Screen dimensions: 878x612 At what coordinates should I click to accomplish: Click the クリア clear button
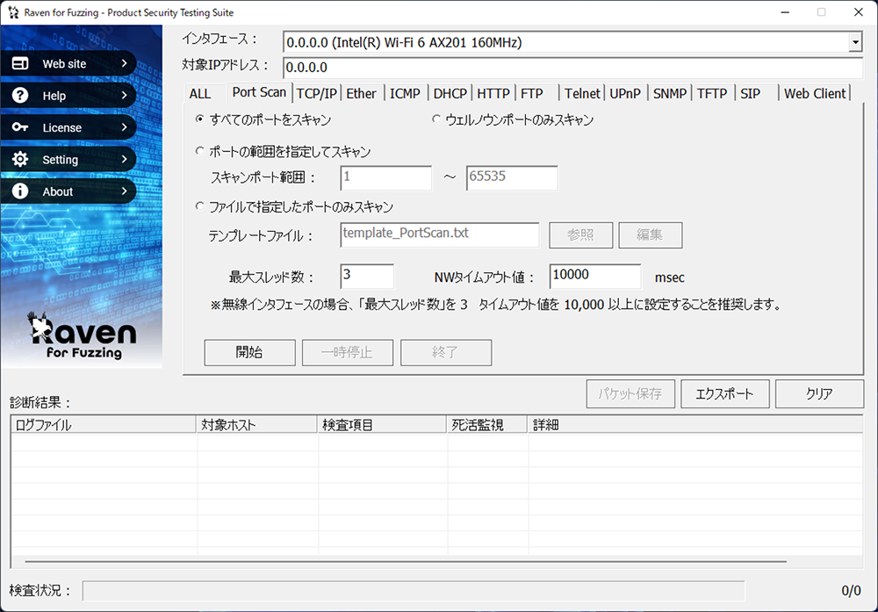pos(819,393)
